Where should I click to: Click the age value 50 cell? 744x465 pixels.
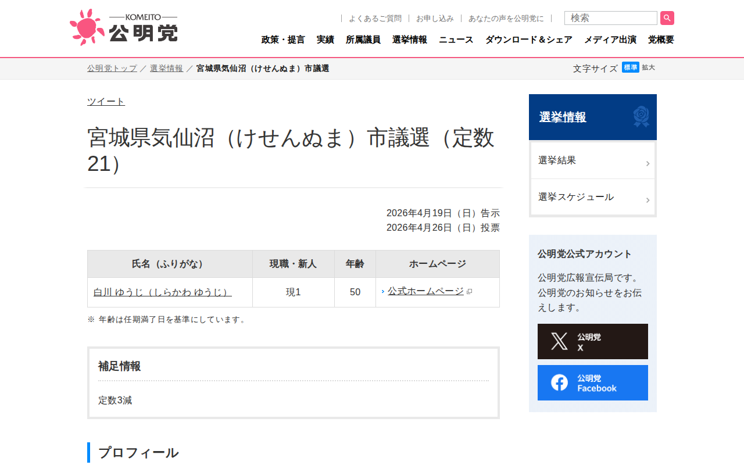click(x=355, y=292)
